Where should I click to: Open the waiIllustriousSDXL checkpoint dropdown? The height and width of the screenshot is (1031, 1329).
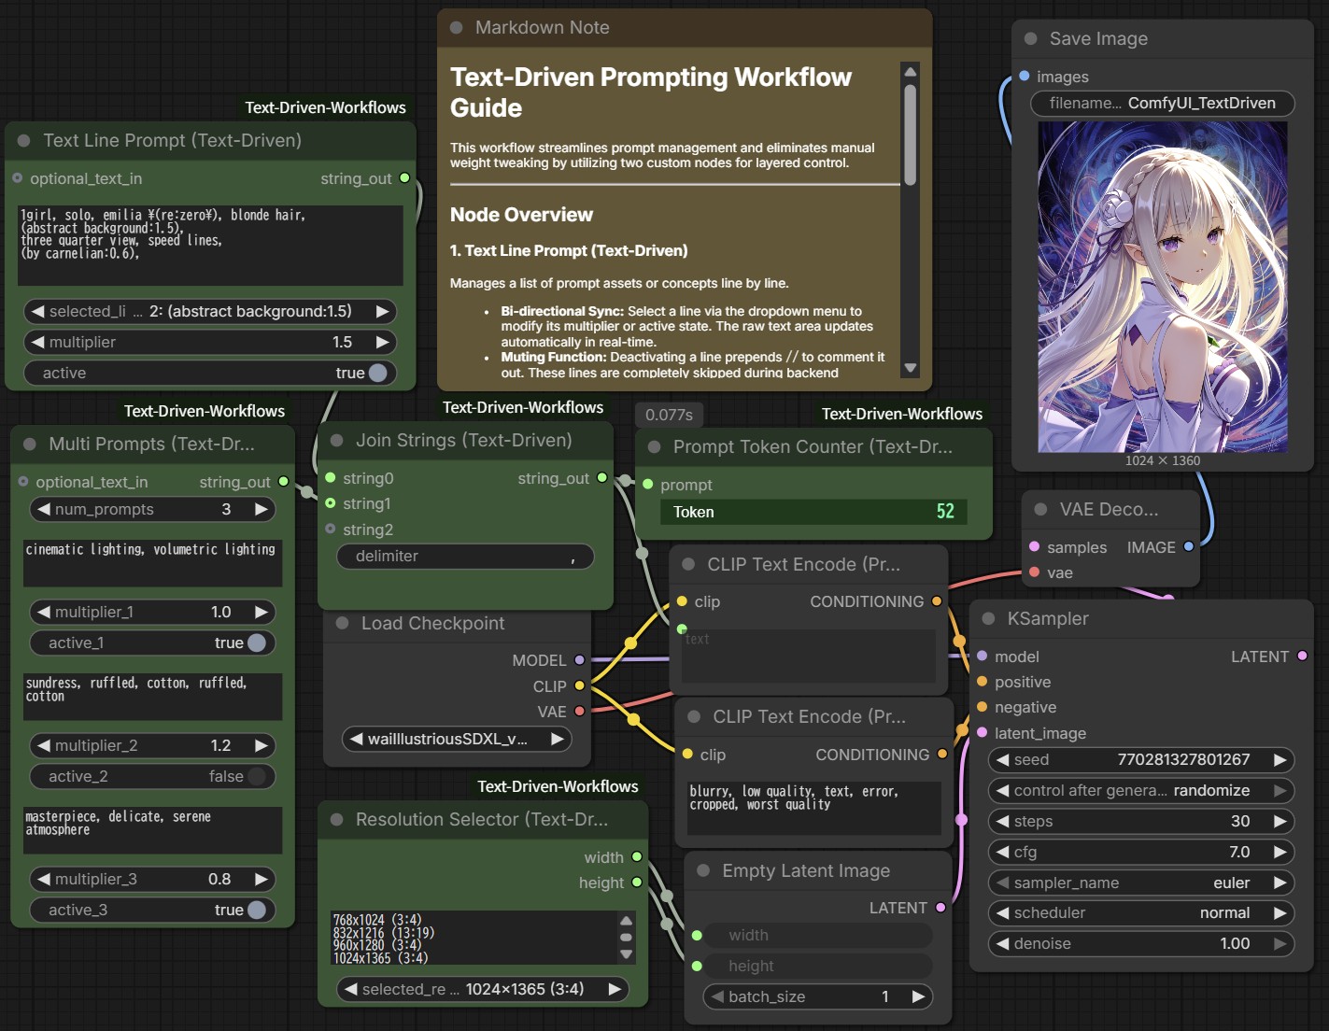click(457, 740)
